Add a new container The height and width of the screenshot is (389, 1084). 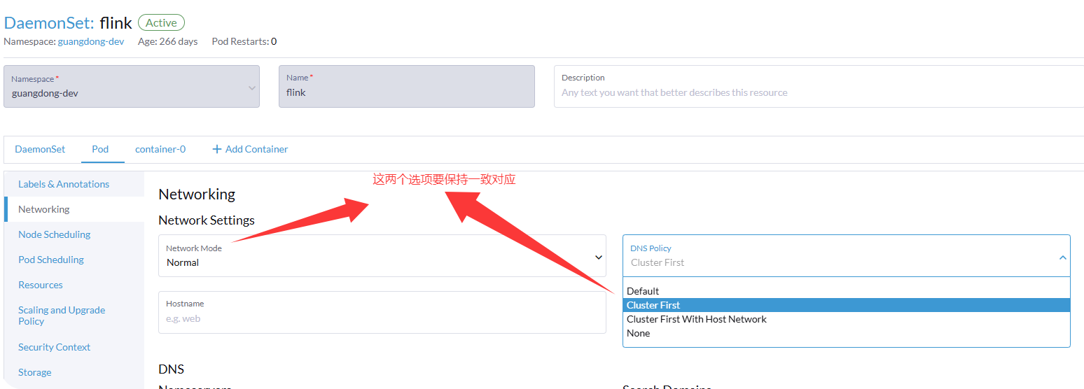[250, 149]
